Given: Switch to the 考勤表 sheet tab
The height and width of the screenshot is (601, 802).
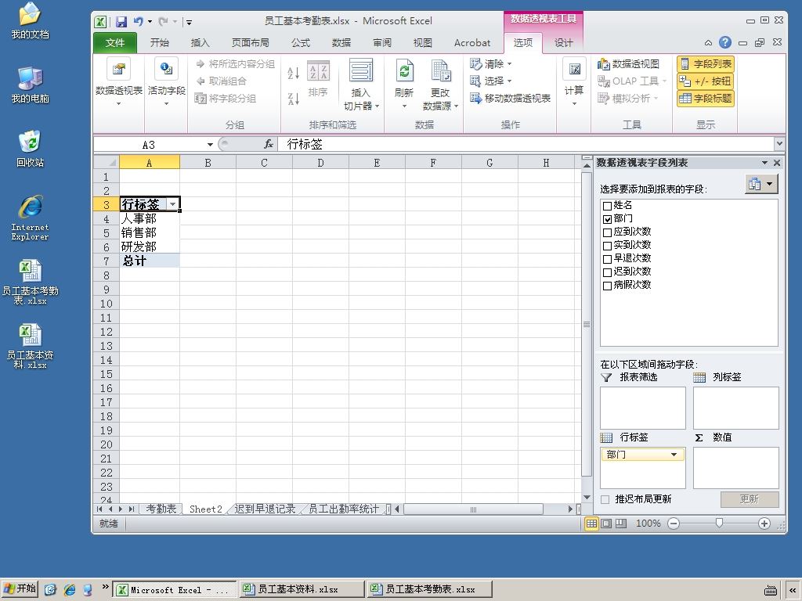Looking at the screenshot, I should 161,509.
